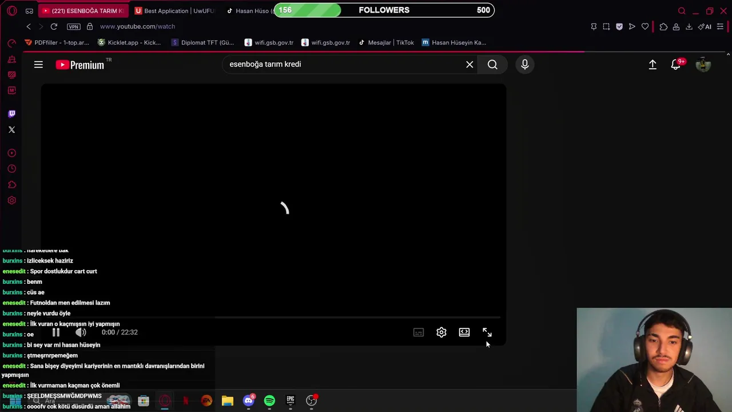This screenshot has height=412, width=732.
Task: Enter fullscreen on the video player
Action: tap(487, 332)
